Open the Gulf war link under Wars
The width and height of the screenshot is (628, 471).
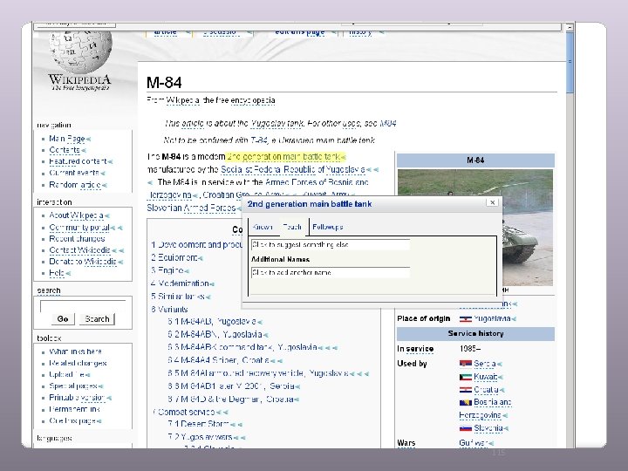(474, 442)
